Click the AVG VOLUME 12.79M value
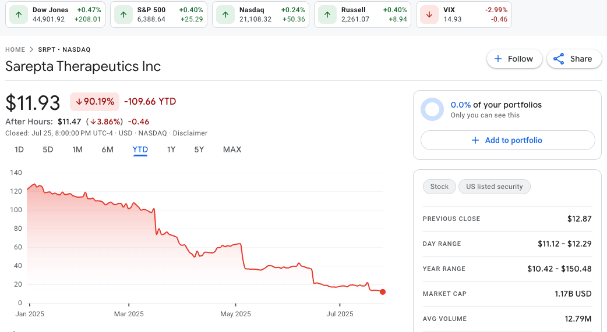Screen dimensions: 607x332 [578, 319]
